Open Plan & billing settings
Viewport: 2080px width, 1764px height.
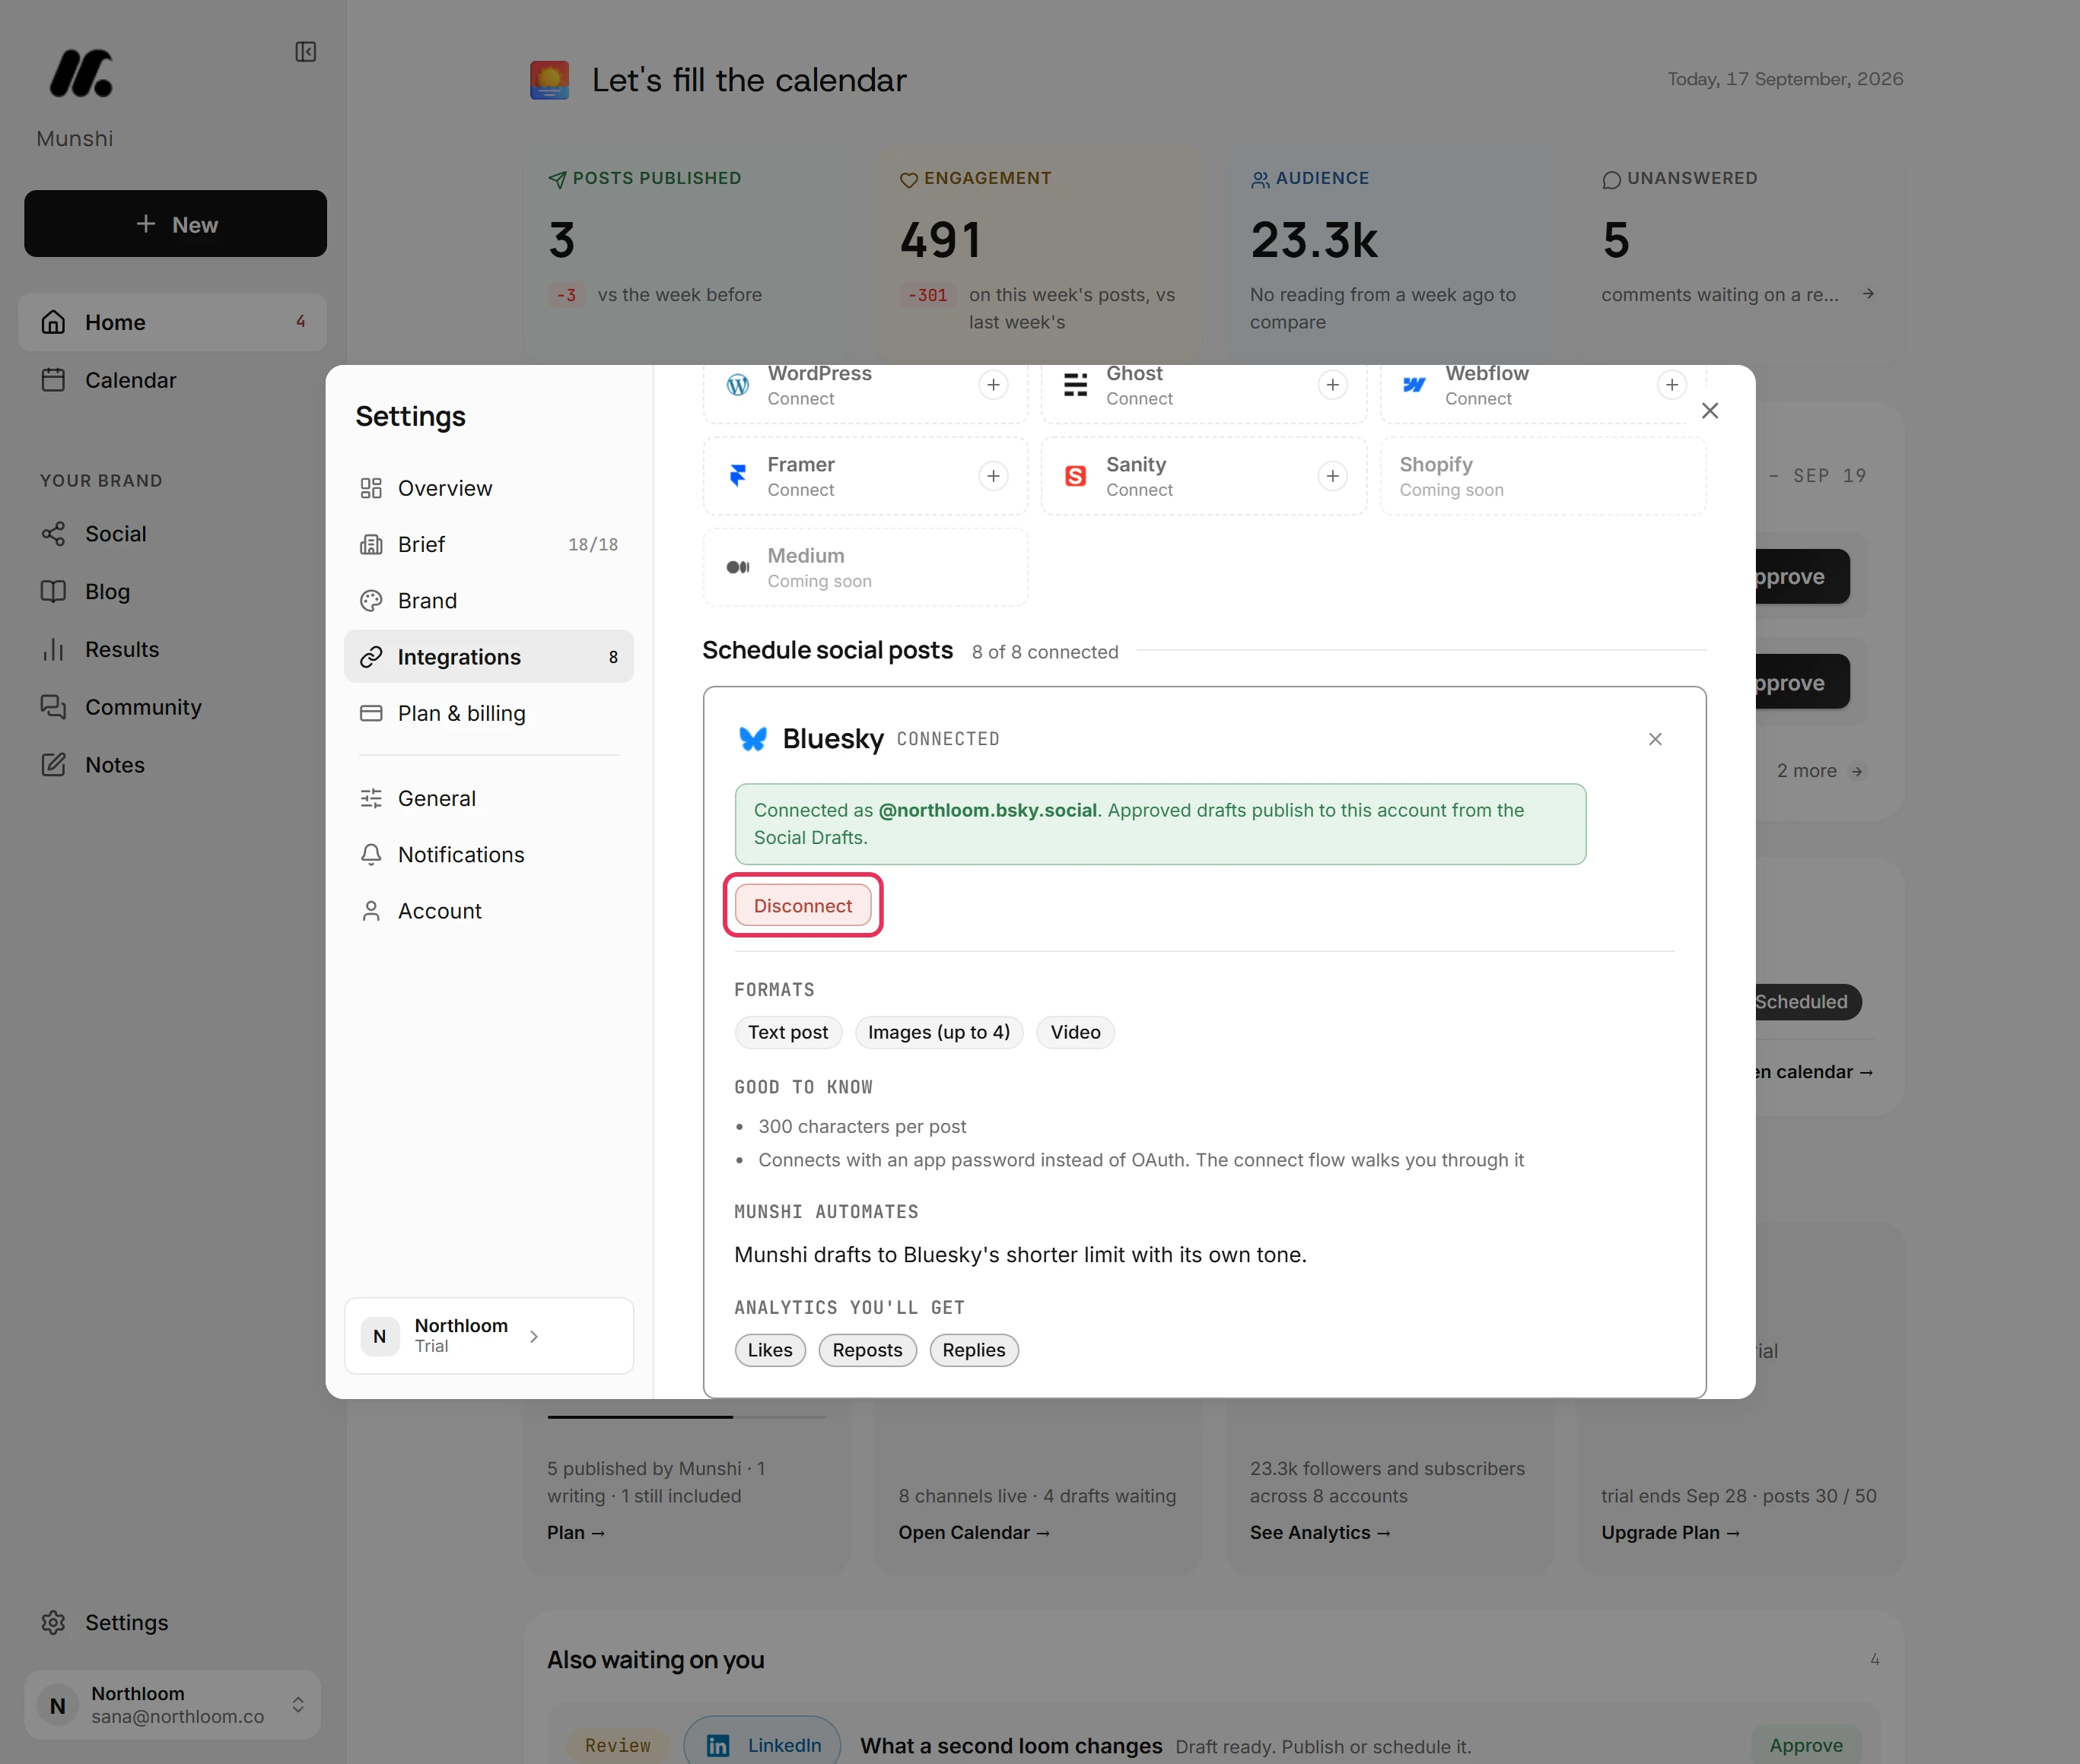coord(488,713)
